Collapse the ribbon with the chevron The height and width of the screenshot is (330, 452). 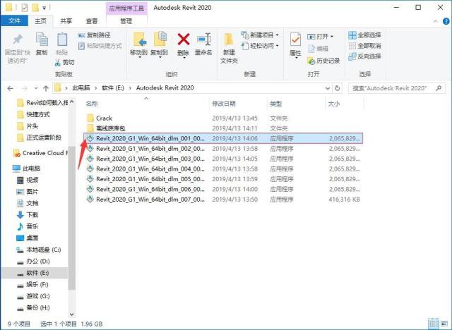[436, 21]
